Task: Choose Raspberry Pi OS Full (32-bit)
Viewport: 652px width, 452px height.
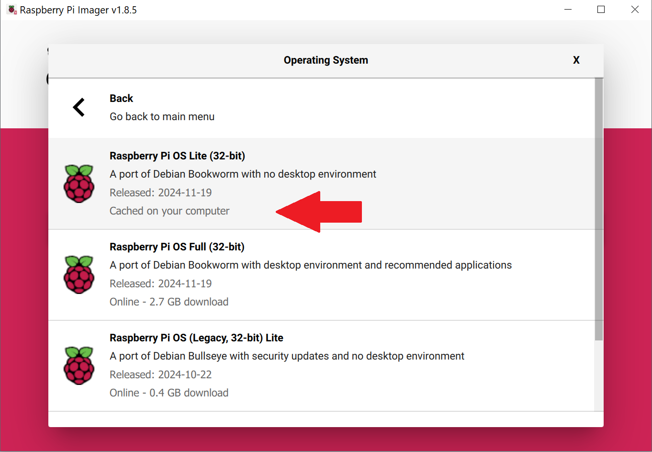Action: (x=321, y=275)
